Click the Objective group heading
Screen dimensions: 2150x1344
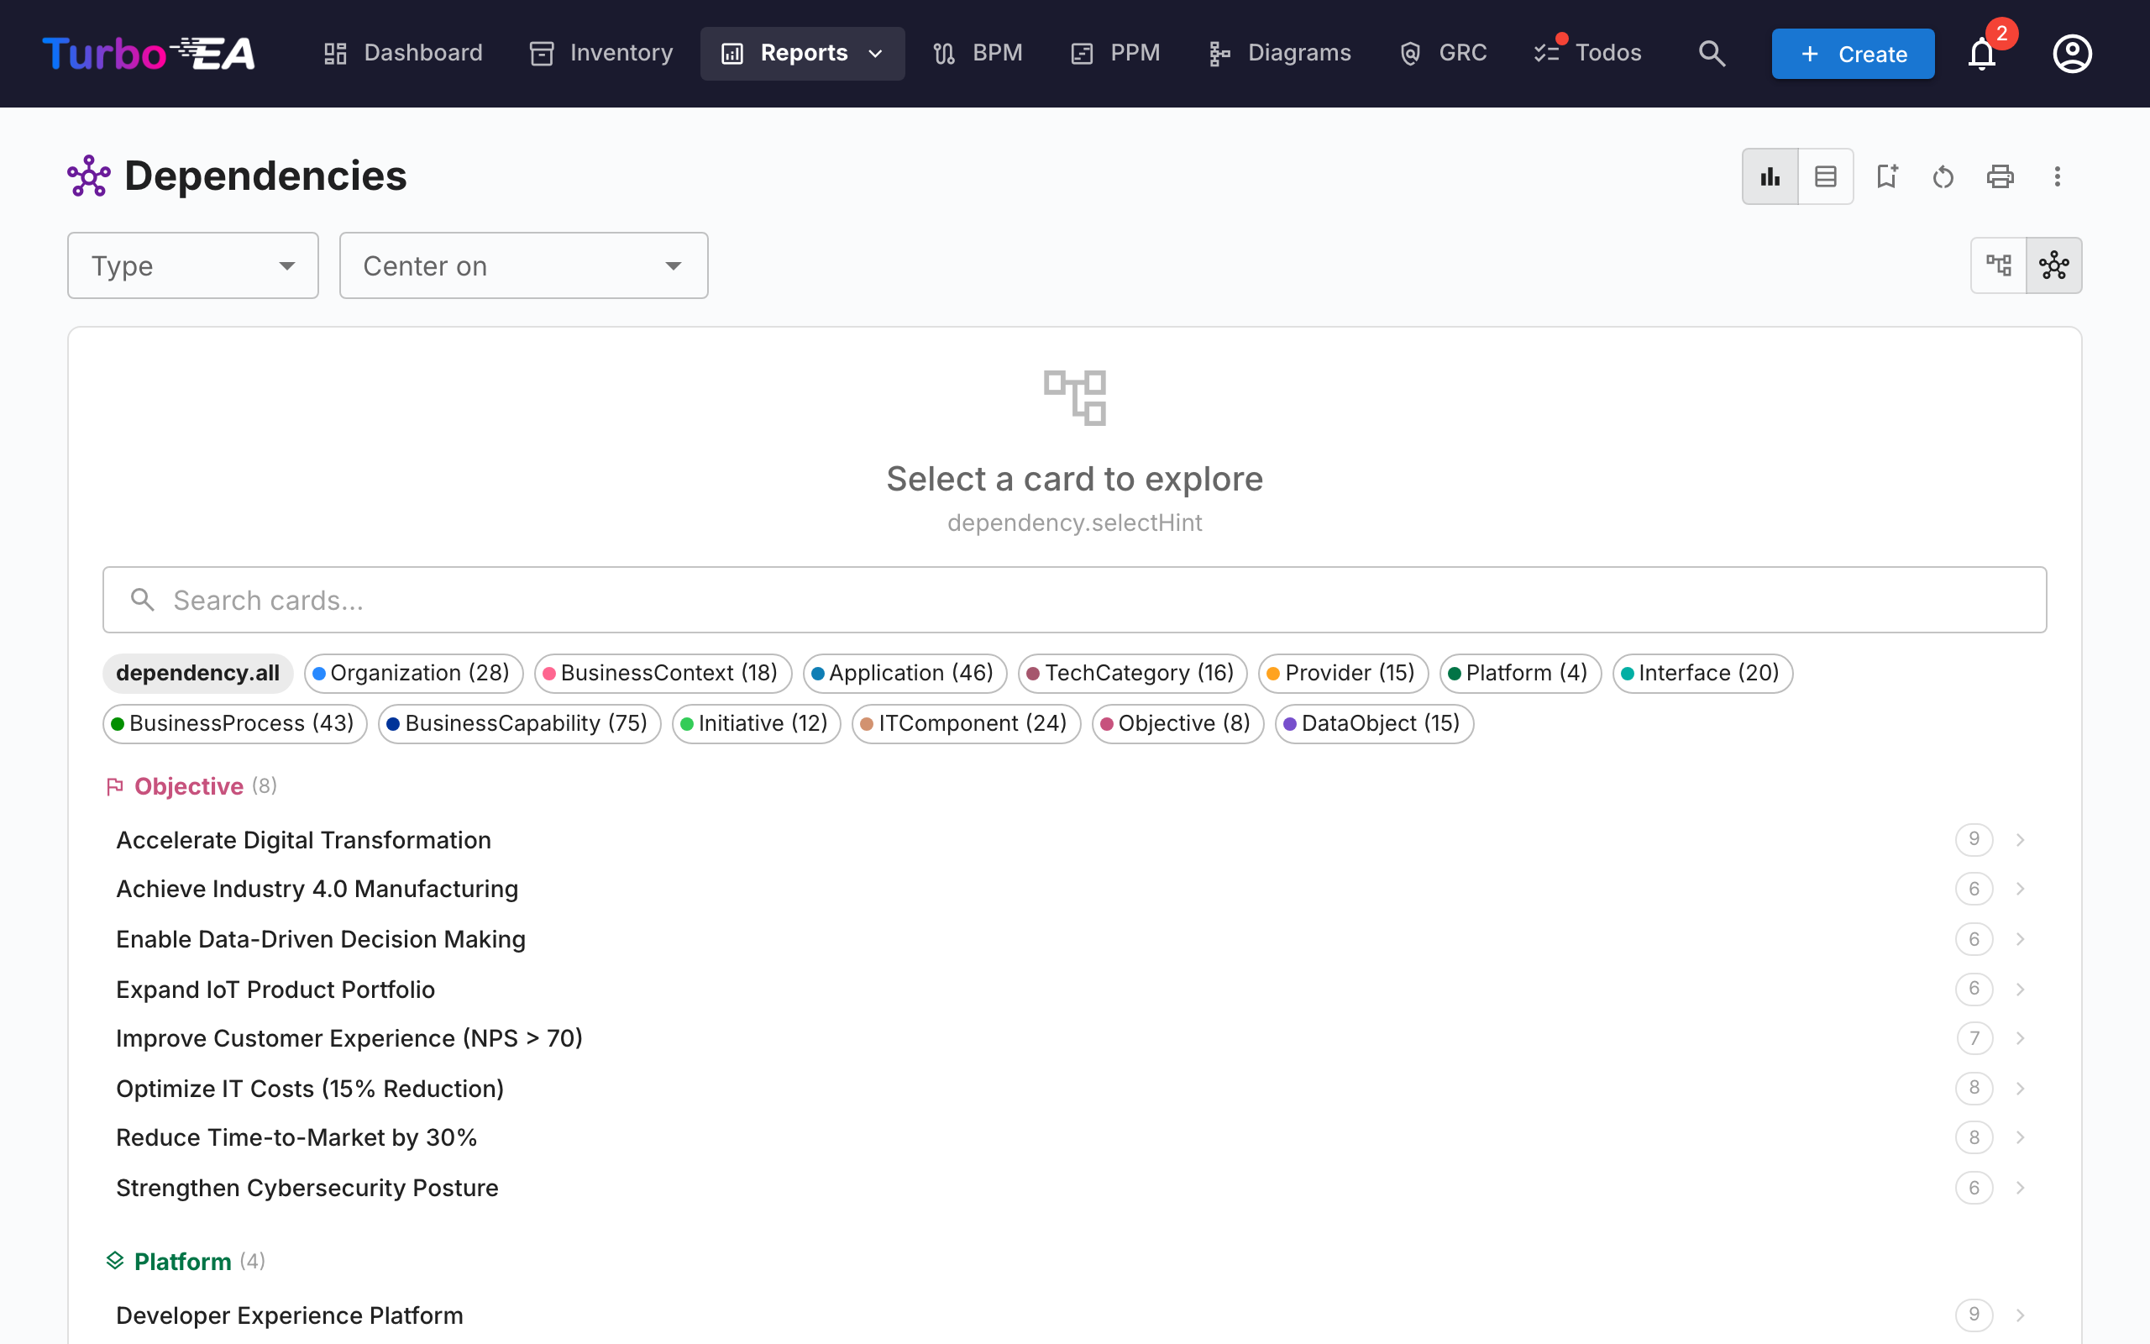point(188,787)
